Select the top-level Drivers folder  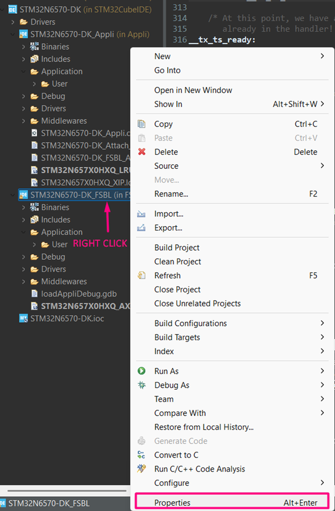pyautogui.click(x=42, y=22)
